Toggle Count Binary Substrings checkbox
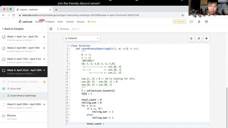Screen dimensions: 228x128 (4, 96)
